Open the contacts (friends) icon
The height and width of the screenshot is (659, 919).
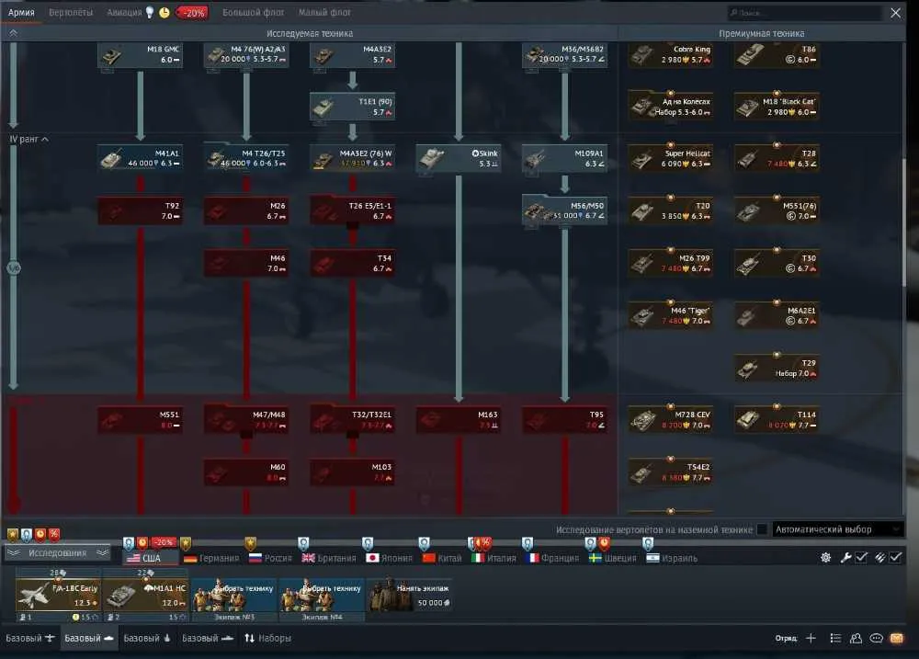click(856, 638)
